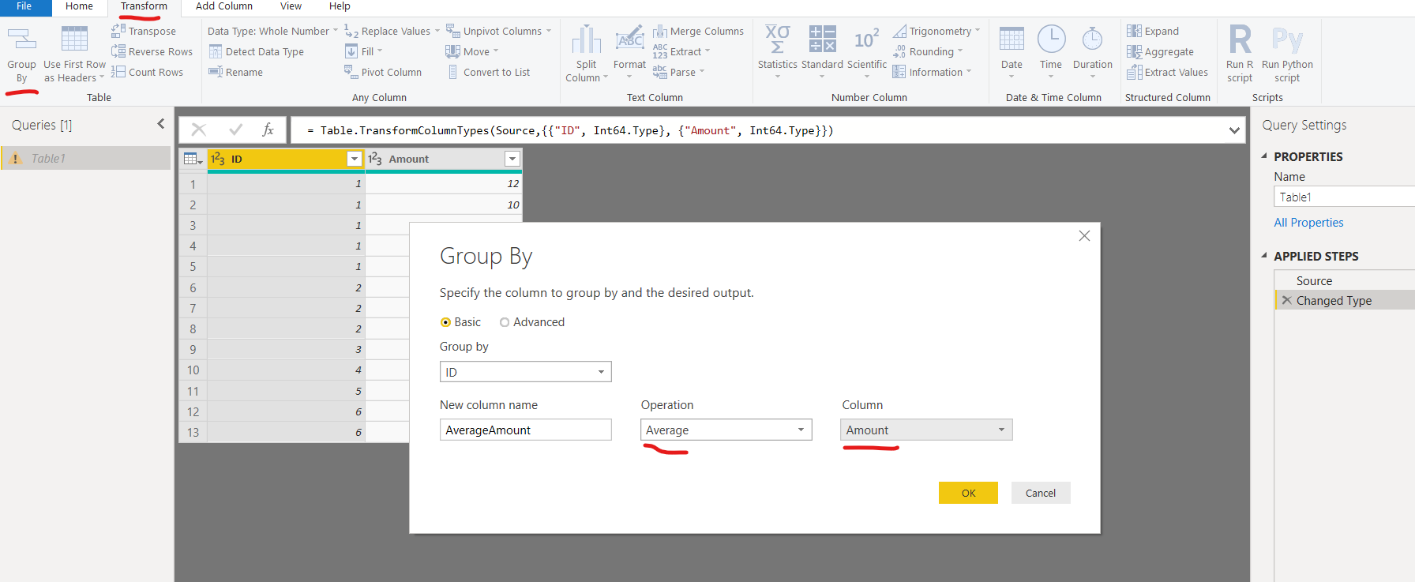
Task: Select the Advanced radio option
Action: (505, 322)
